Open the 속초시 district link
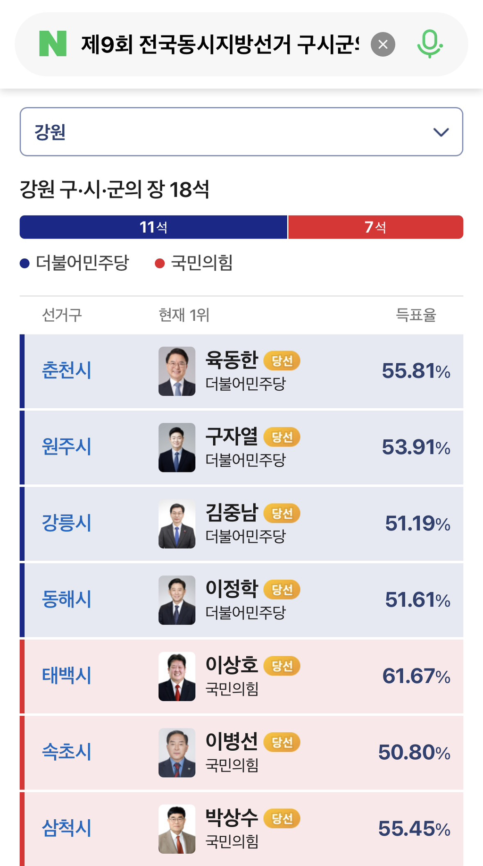This screenshot has width=483, height=866. [x=67, y=752]
